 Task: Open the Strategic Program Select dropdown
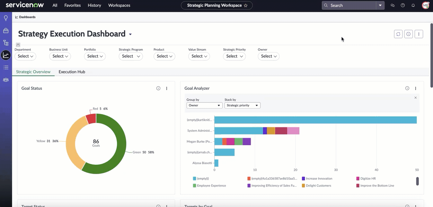click(131, 56)
